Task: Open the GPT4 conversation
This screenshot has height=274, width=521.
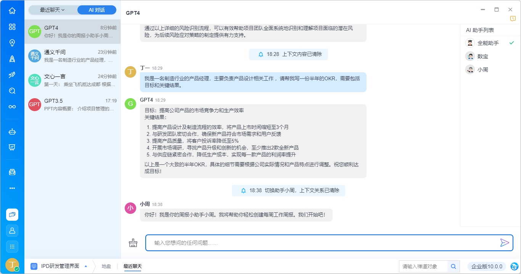Action: pyautogui.click(x=72, y=32)
